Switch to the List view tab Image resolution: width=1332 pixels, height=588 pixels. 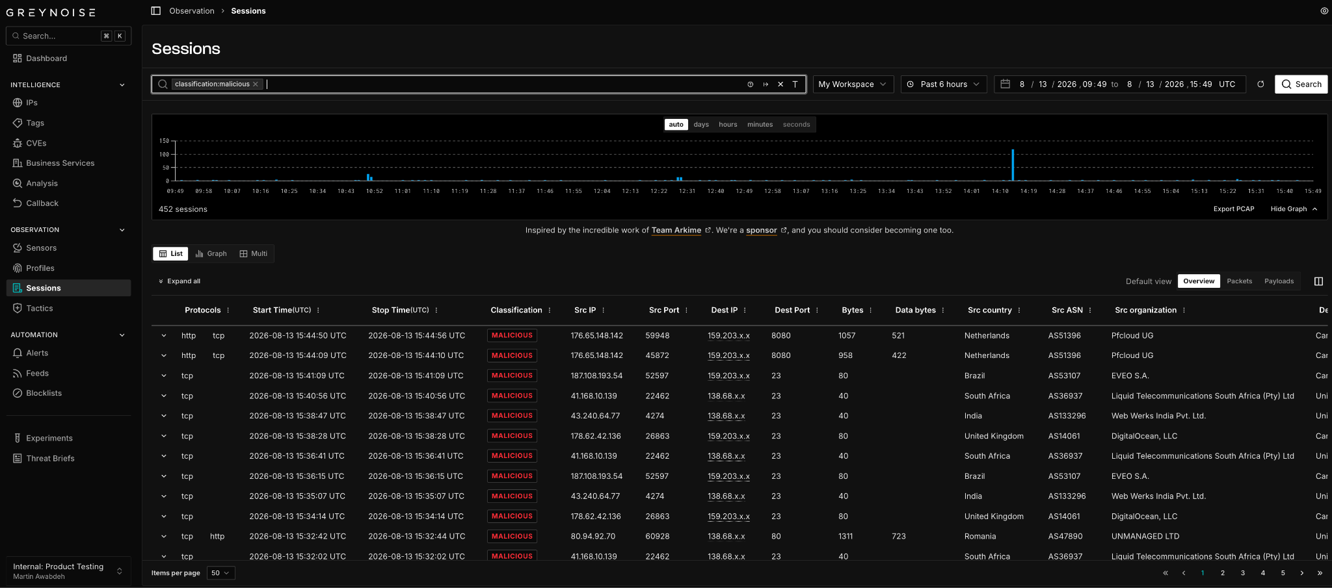pos(170,254)
